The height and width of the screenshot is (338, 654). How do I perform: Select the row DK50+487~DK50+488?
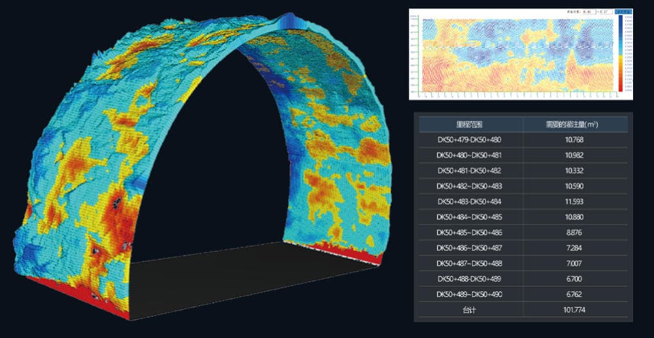point(523,263)
